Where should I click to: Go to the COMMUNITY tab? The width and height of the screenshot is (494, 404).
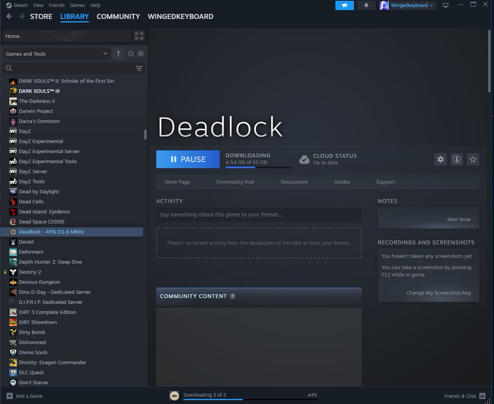[118, 16]
